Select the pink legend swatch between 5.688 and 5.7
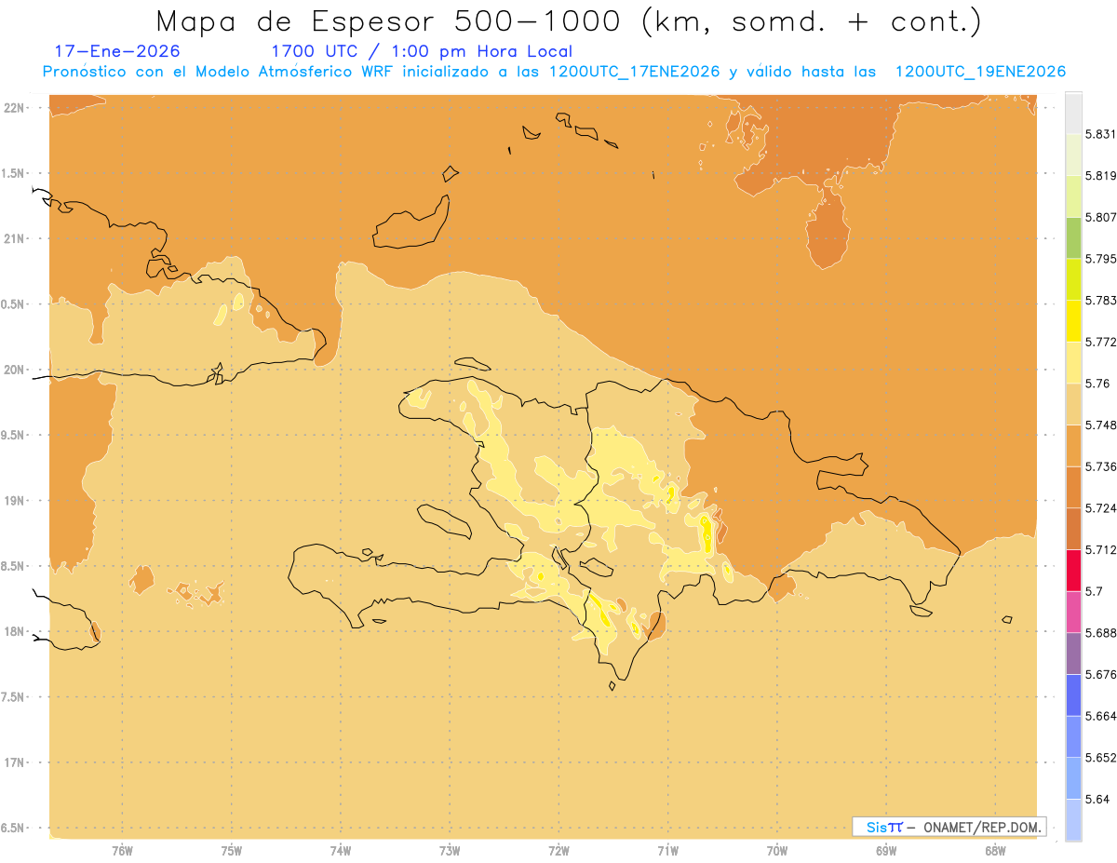 coord(1072,612)
